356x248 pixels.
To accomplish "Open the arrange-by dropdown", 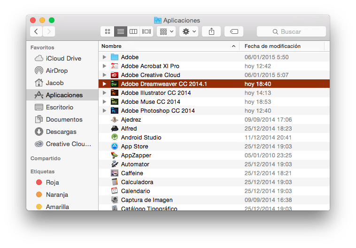I will [x=166, y=31].
